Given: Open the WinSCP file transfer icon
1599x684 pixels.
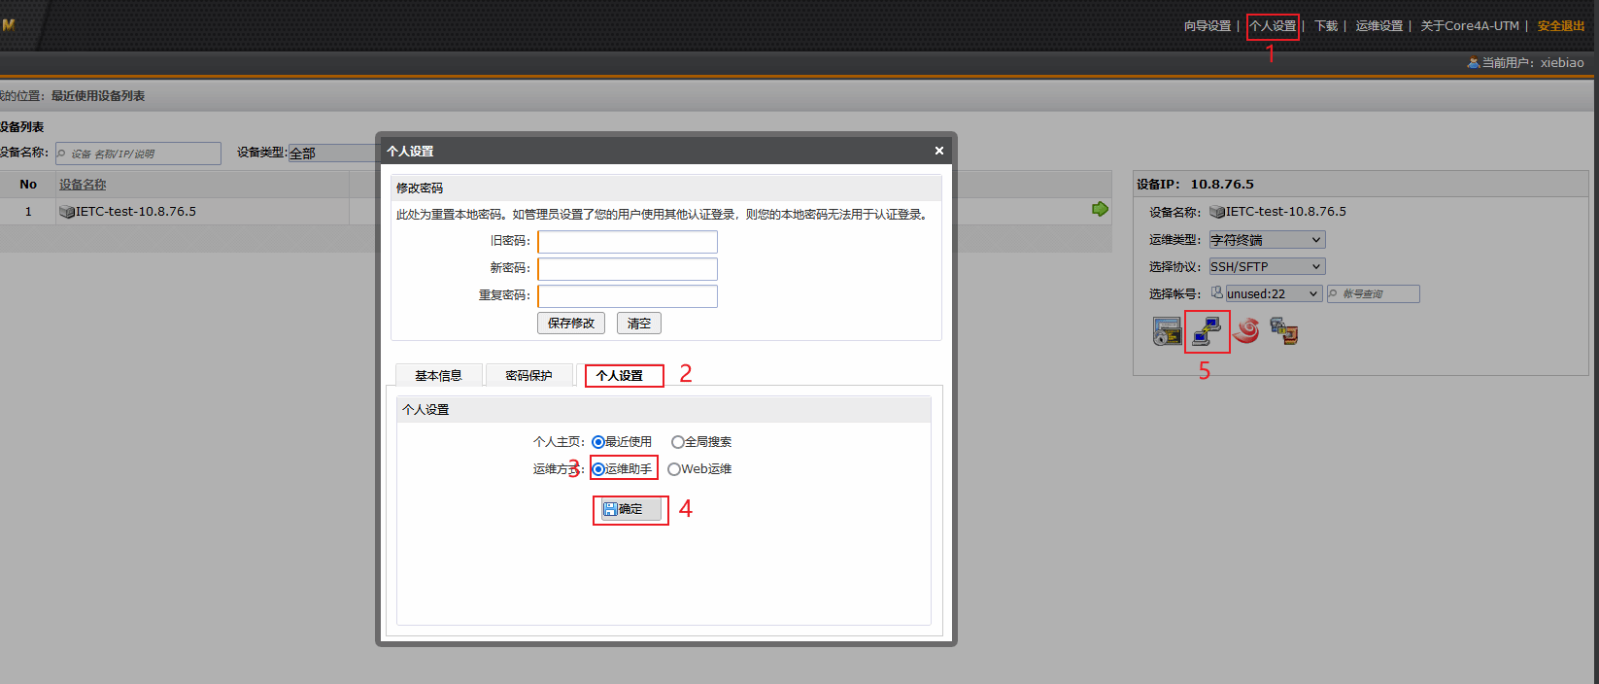Looking at the screenshot, I should 1284,331.
